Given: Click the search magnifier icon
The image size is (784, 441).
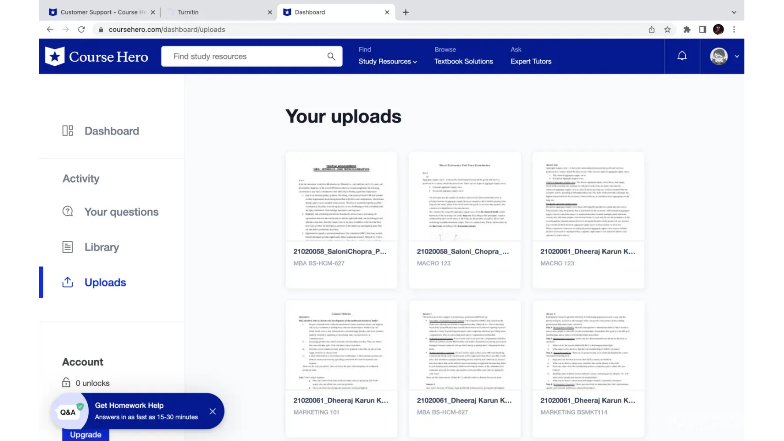Looking at the screenshot, I should tap(331, 56).
